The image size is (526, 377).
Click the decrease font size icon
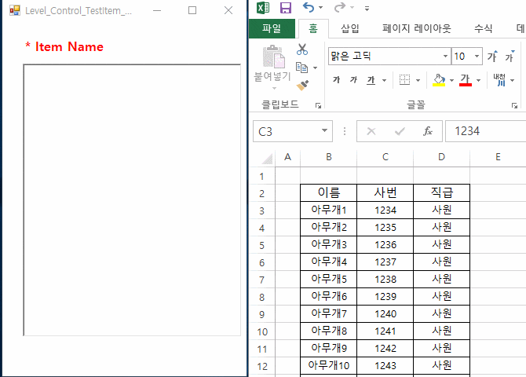(x=510, y=56)
